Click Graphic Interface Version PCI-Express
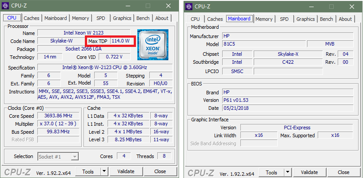This screenshot has height=178, width=363. pos(297,128)
